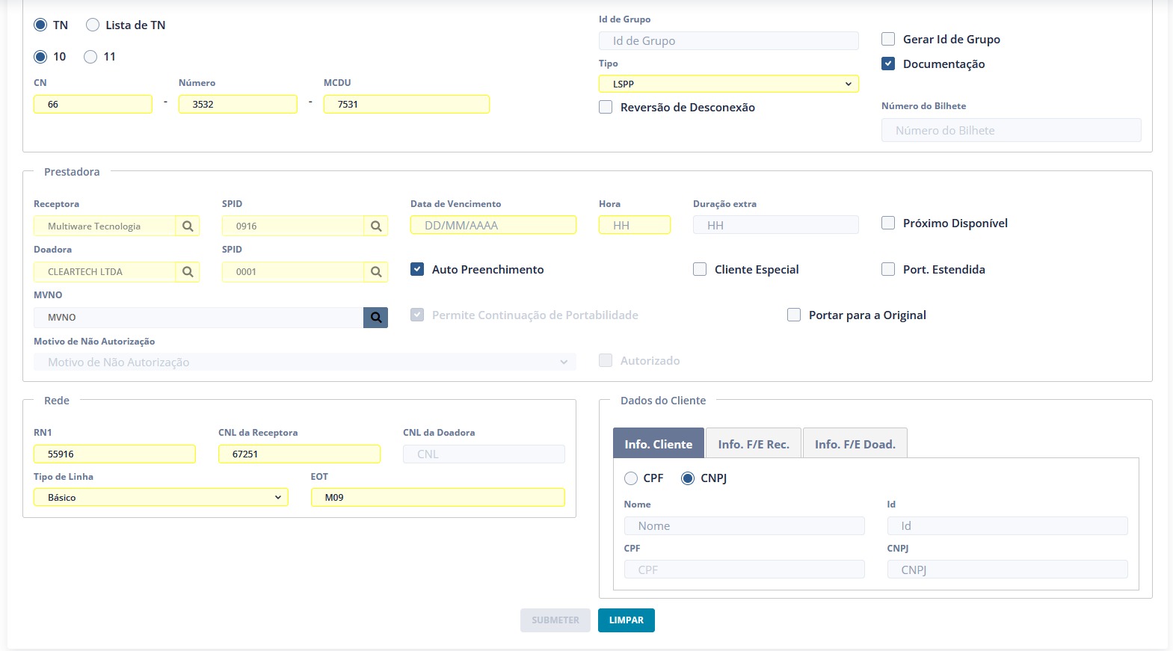Open the Tipo dropdown showing LSPP
The width and height of the screenshot is (1173, 651).
tap(728, 84)
